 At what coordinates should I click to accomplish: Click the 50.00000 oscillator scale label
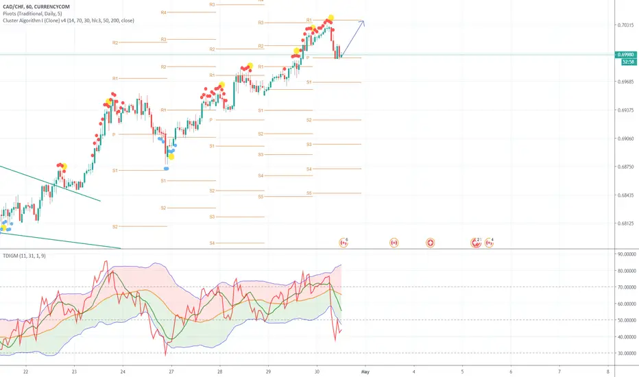(627, 320)
